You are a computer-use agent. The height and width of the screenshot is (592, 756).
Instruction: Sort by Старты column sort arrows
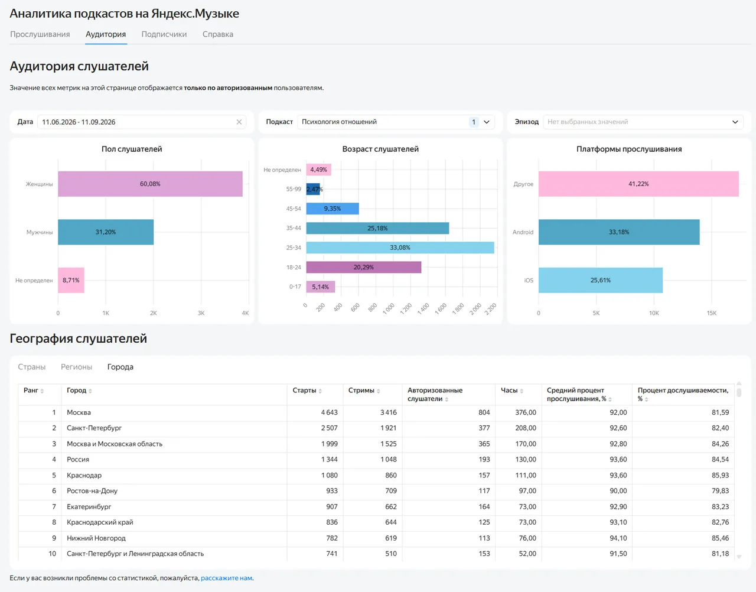320,391
